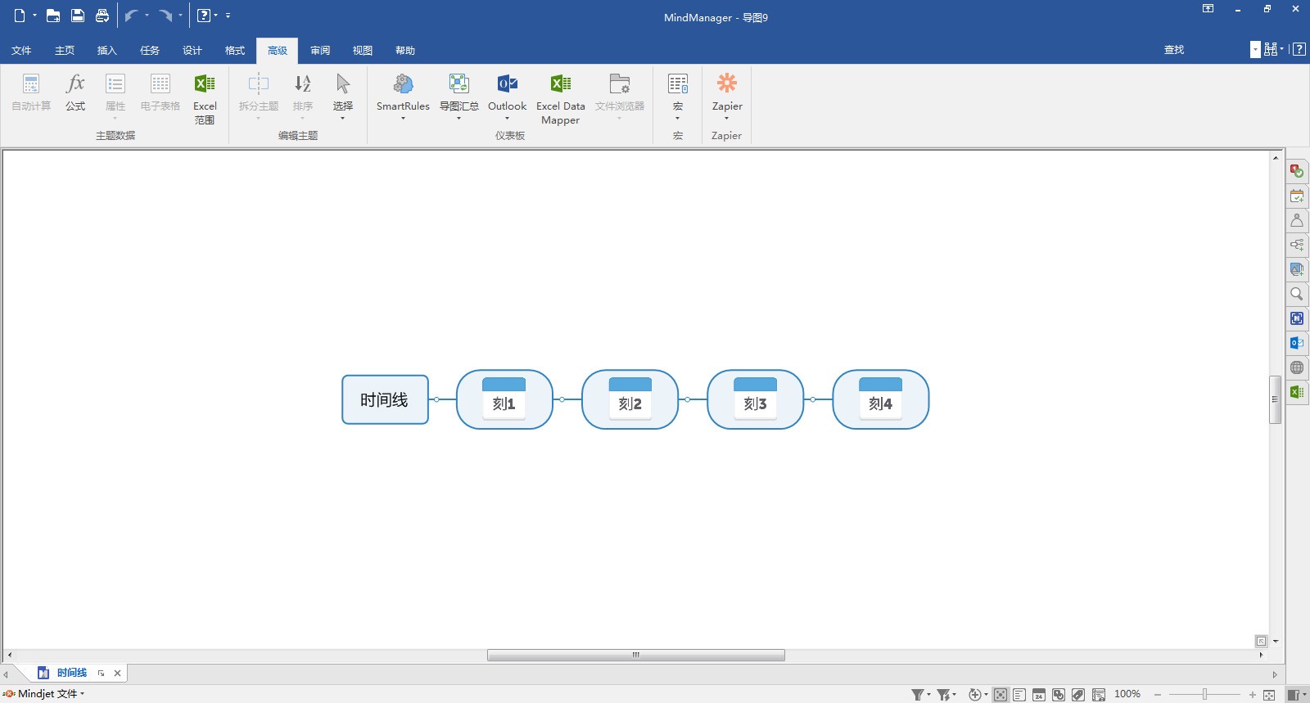Click the 时间线 document tab
The height and width of the screenshot is (703, 1310).
click(x=72, y=673)
